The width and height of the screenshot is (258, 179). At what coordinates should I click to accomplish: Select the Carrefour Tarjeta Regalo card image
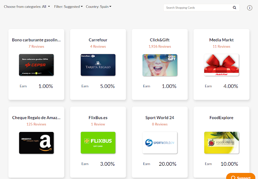98,65
